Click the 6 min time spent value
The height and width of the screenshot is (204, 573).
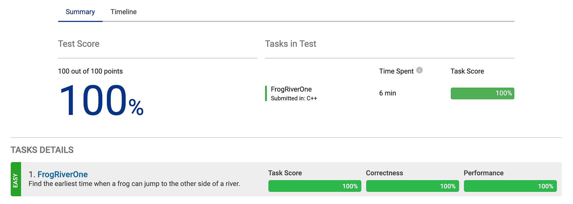pyautogui.click(x=388, y=93)
